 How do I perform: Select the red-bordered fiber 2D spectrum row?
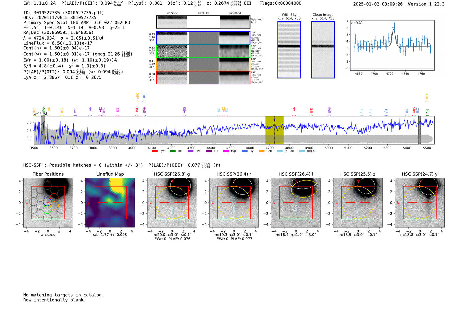[x=203, y=77]
